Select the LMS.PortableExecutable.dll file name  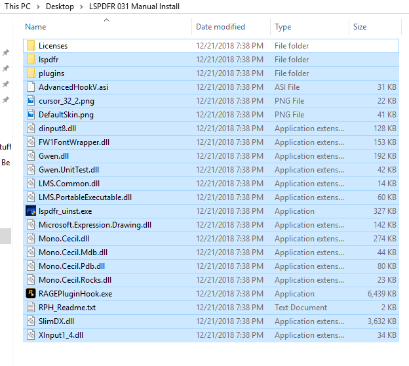click(x=85, y=197)
